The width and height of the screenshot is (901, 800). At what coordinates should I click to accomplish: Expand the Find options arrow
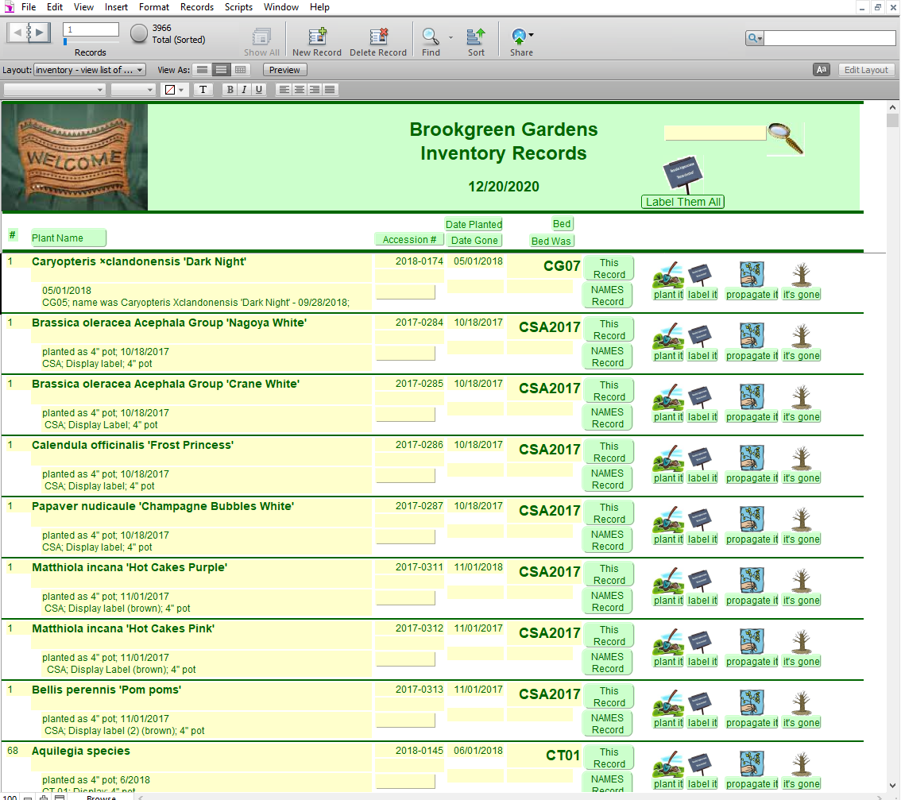tap(450, 38)
